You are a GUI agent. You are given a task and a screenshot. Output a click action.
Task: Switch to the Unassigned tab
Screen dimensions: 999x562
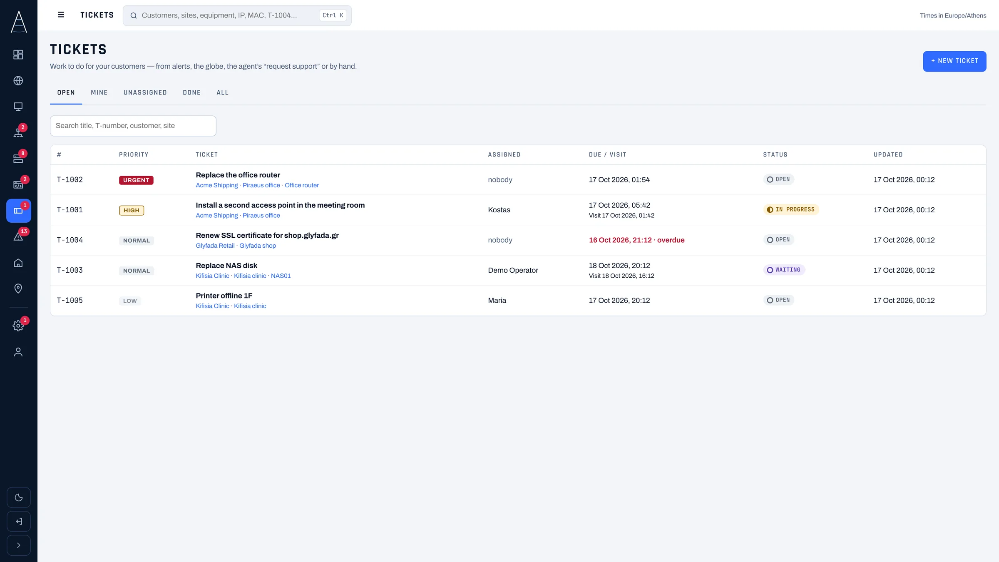pyautogui.click(x=145, y=92)
